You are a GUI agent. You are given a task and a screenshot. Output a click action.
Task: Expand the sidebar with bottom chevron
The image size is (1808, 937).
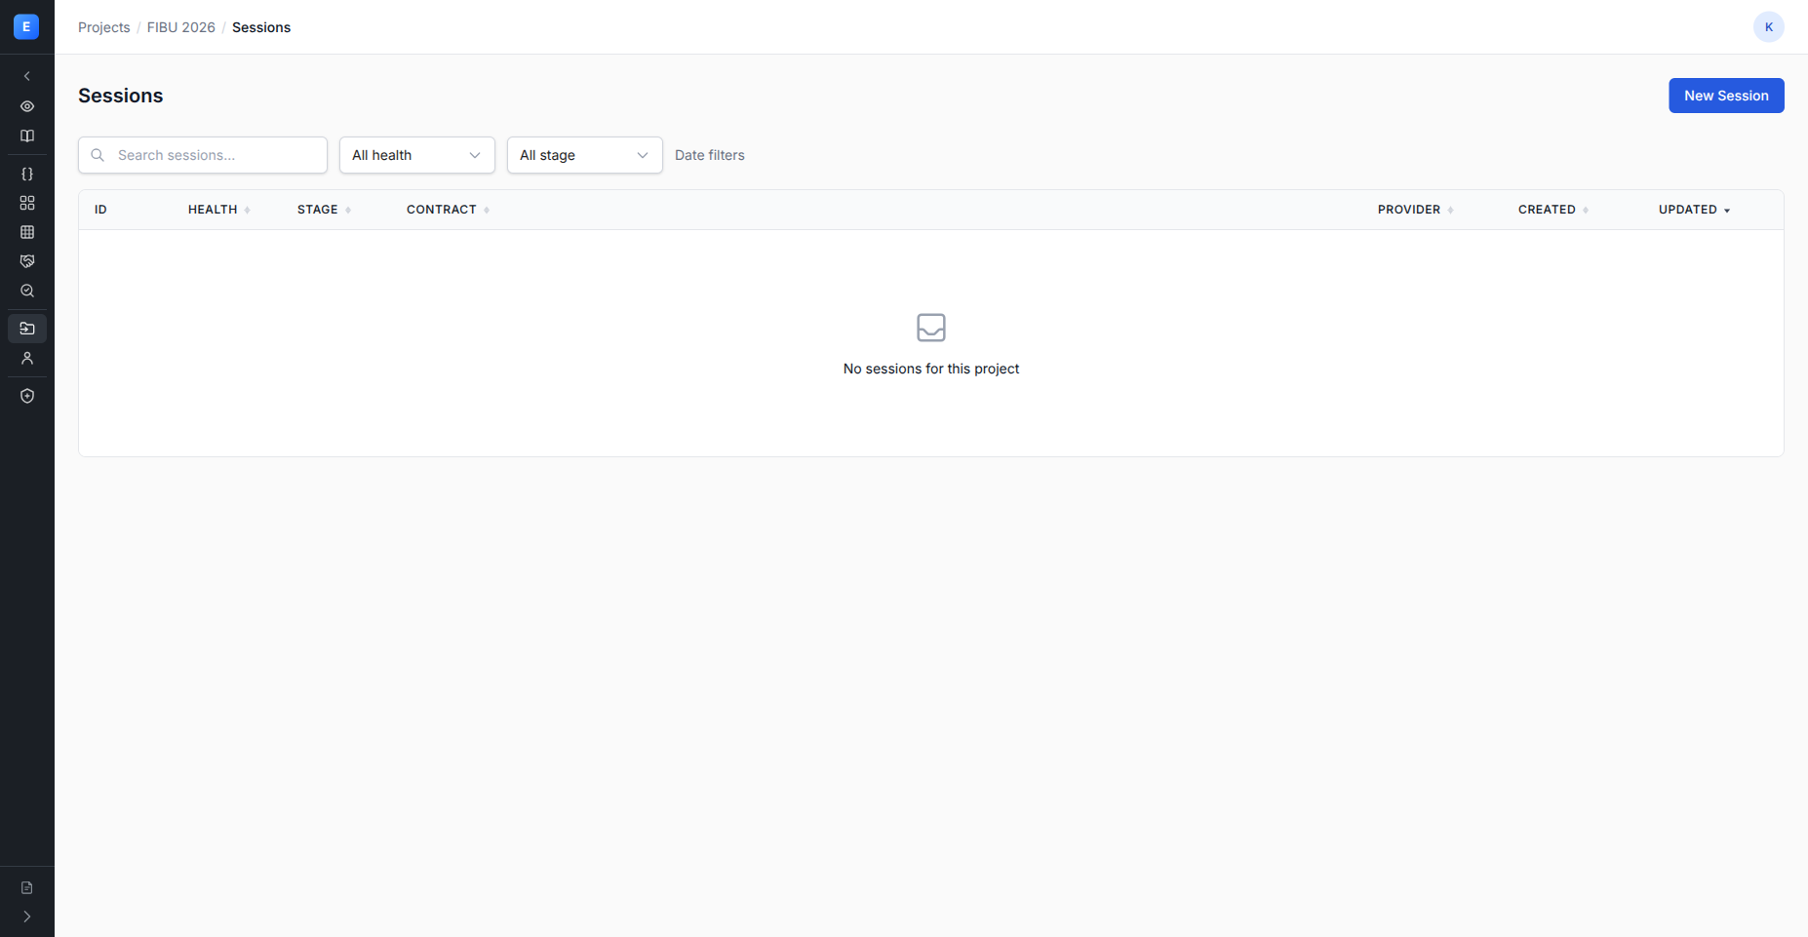point(27,917)
